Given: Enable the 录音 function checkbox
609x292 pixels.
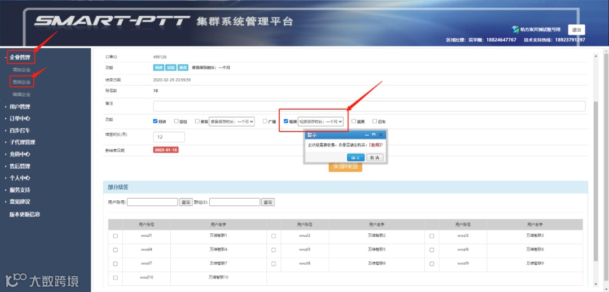Looking at the screenshot, I should 197,121.
